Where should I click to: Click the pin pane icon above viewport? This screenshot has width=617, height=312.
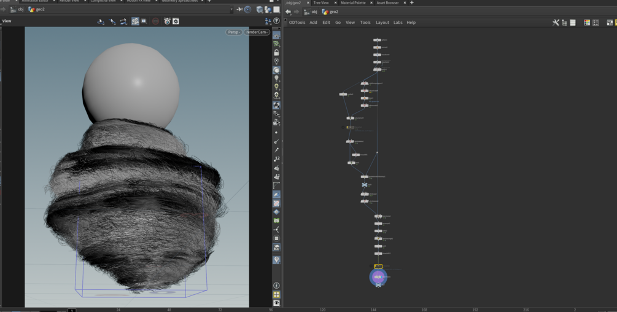click(x=239, y=10)
